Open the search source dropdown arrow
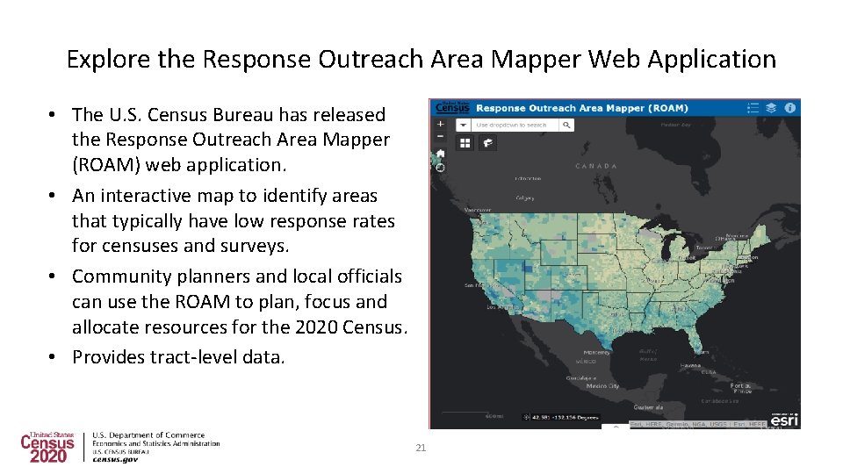 tap(464, 125)
